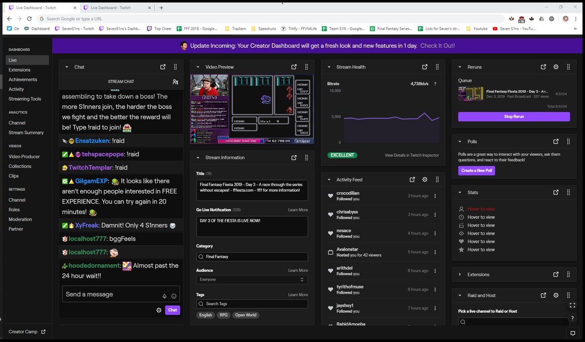The height and width of the screenshot is (342, 585).
Task: Click the Stop Rerun button
Action: 514,117
